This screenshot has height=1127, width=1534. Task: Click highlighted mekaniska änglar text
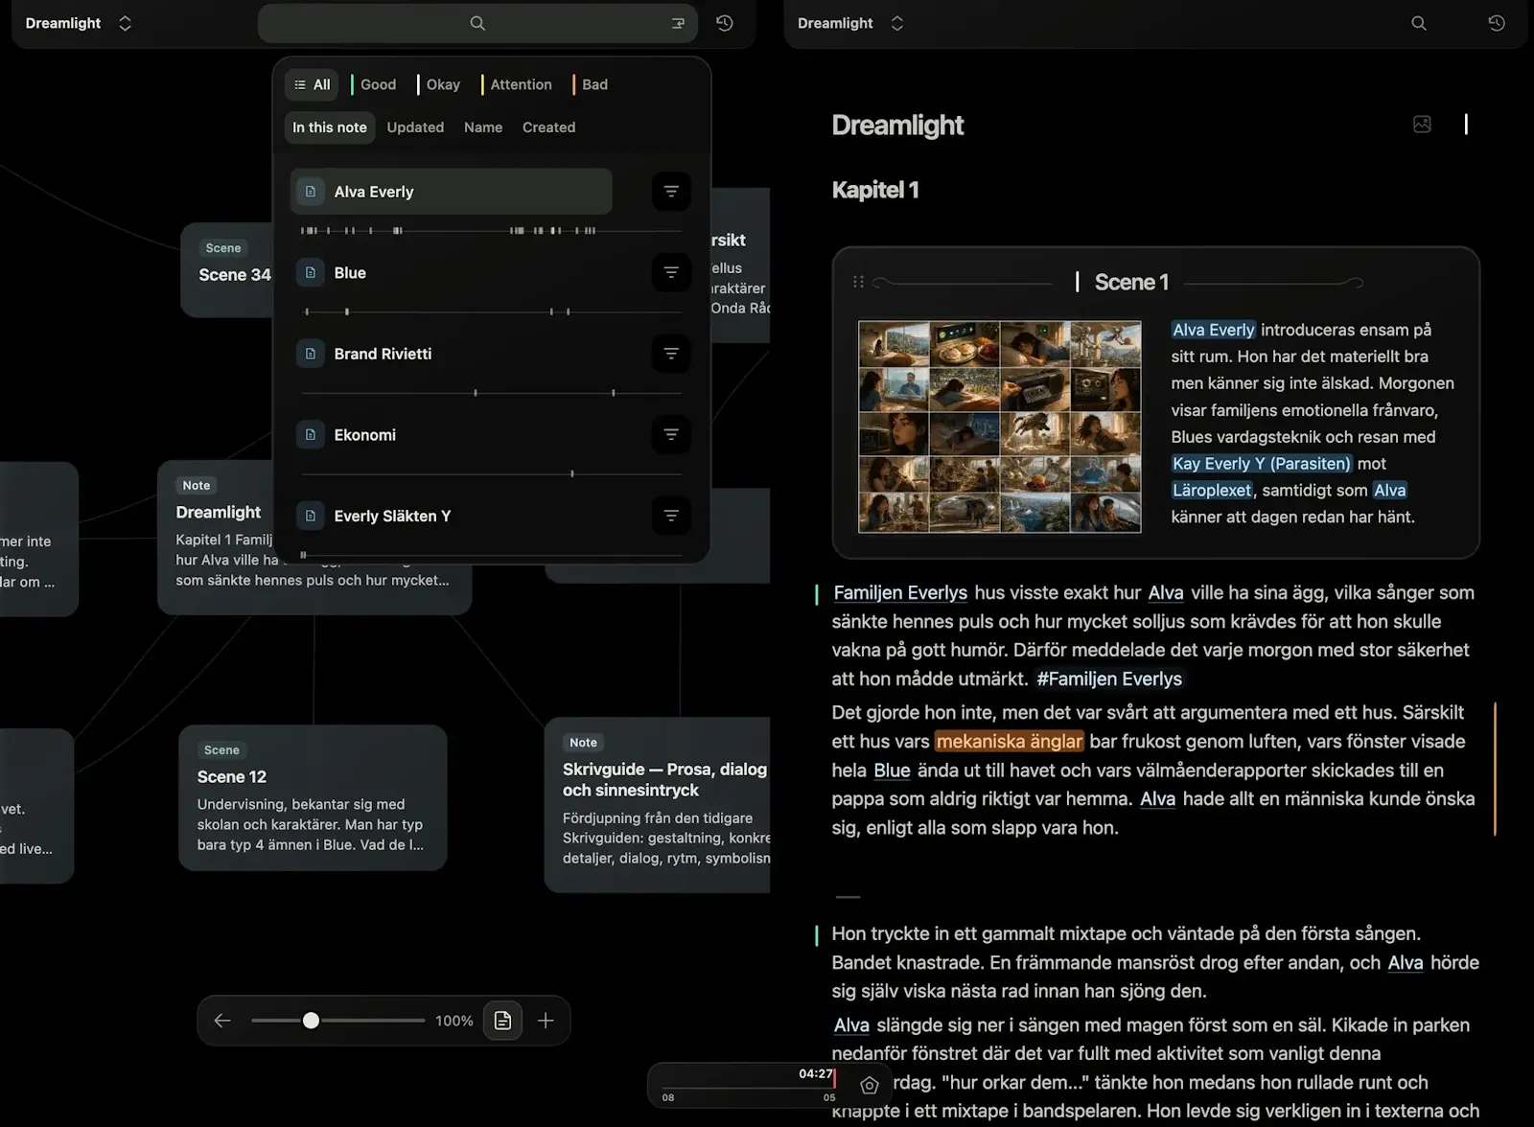(x=1010, y=742)
